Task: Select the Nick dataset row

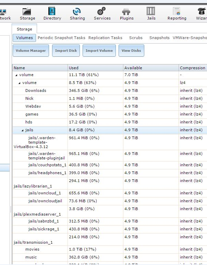Action: 110,98
